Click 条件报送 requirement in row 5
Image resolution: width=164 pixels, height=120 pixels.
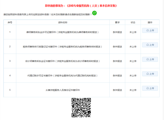pyautogui.click(x=117, y=90)
